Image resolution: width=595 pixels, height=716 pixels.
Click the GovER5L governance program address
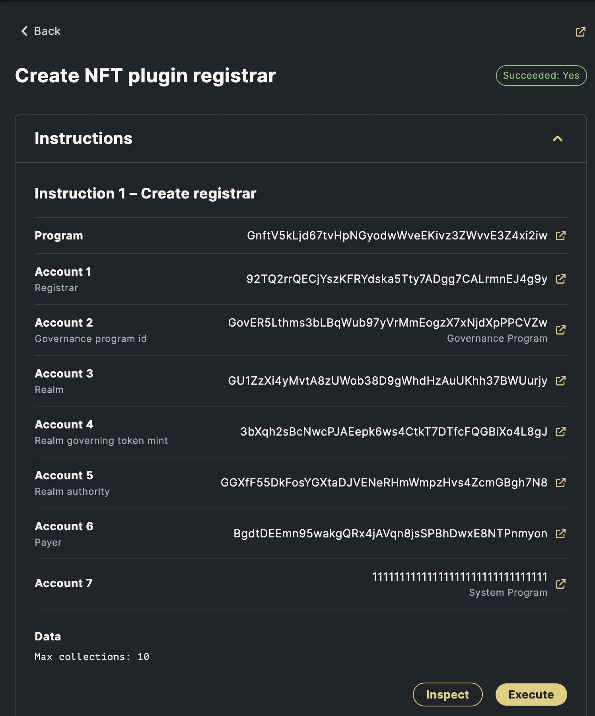point(387,323)
